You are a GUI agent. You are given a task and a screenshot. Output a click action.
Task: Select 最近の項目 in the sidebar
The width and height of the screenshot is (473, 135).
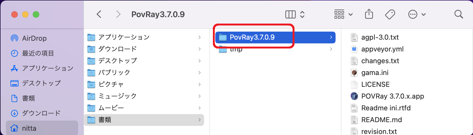pyautogui.click(x=38, y=53)
